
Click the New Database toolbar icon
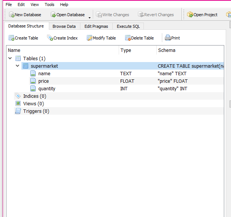[x=12, y=15]
